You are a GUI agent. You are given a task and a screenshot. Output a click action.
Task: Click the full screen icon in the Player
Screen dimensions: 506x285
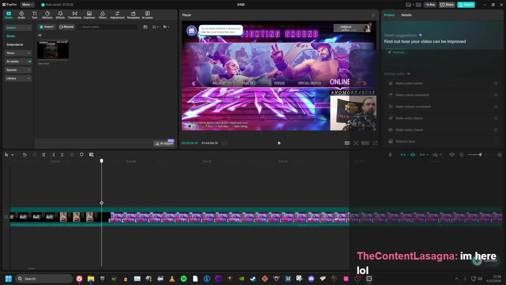point(375,143)
